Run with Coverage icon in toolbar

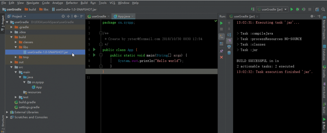304,9
